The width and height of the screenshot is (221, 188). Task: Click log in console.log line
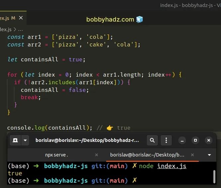coord(39,128)
